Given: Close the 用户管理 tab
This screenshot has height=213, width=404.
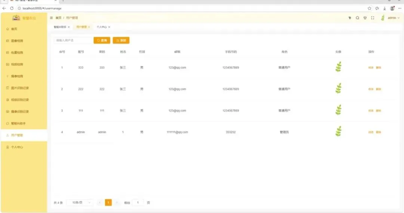Looking at the screenshot, I should coord(89,27).
